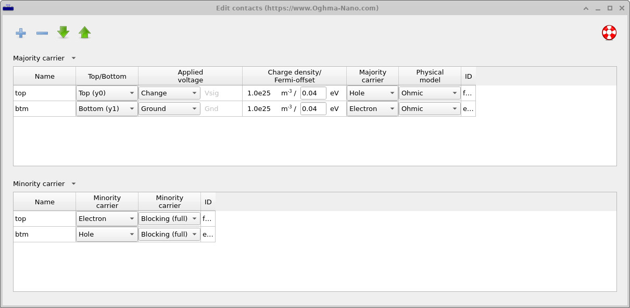Open Bottom (y1) position dropdown
630x308 pixels.
click(107, 109)
